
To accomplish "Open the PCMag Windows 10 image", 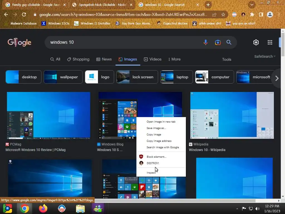I will (x=48, y=115).
